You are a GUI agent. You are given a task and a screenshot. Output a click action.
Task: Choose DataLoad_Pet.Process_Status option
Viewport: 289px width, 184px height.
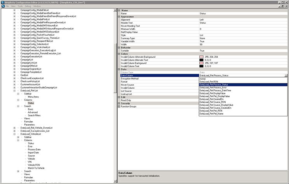click(243, 84)
